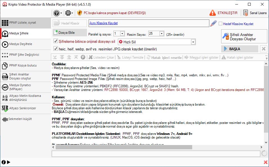Open Medya Oynatıcı (MPlayer) tab
Screen dimensions: 269x167
(x=26, y=87)
